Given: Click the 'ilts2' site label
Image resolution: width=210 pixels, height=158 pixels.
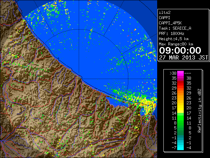Looking at the screenshot, I should (165, 13).
